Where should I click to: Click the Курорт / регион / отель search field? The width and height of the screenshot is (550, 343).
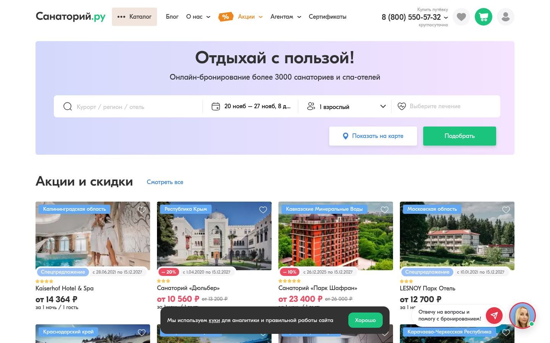point(132,106)
